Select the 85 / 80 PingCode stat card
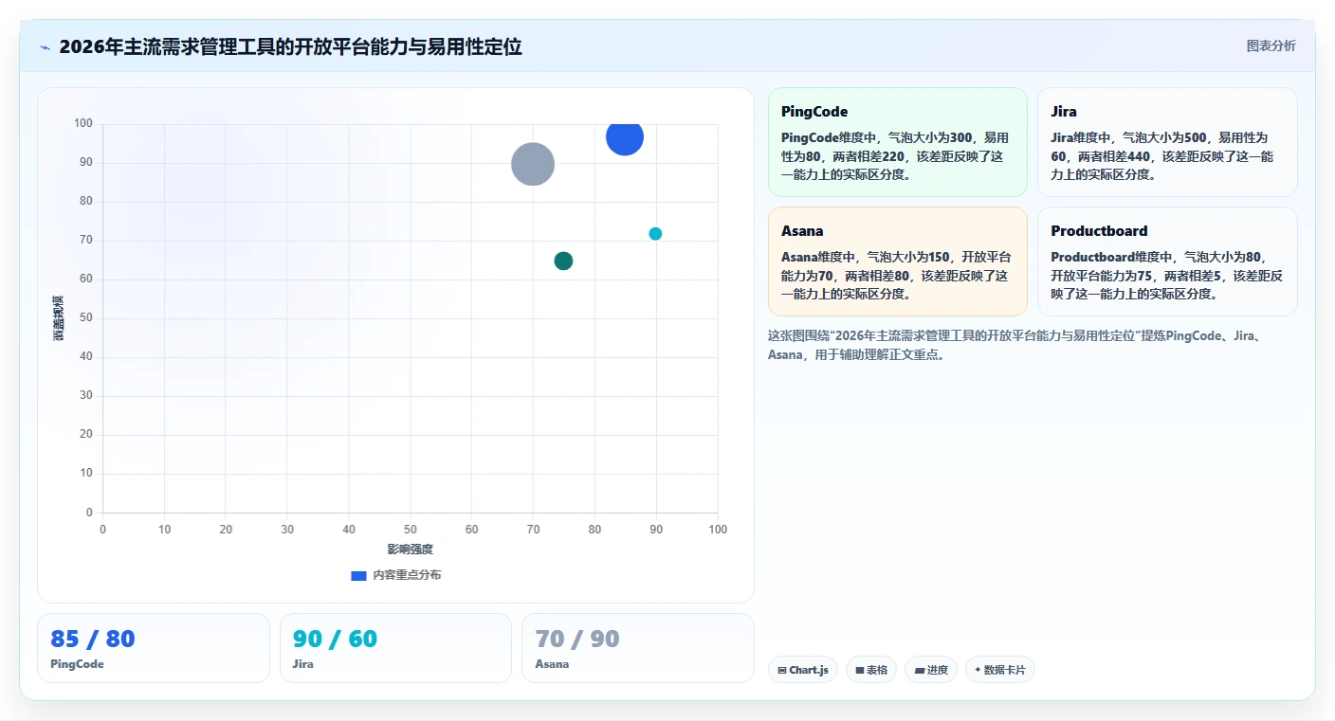 pos(154,648)
